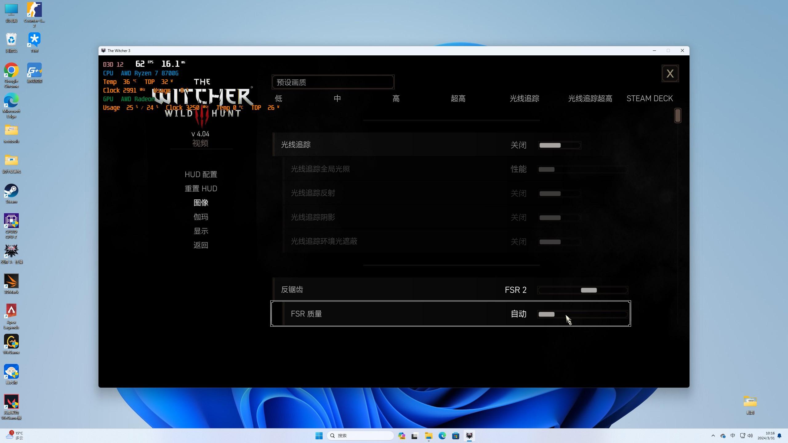Viewport: 788px width, 443px height.
Task: Open the 鲁大师 desktop shortcut
Action: (x=11, y=374)
